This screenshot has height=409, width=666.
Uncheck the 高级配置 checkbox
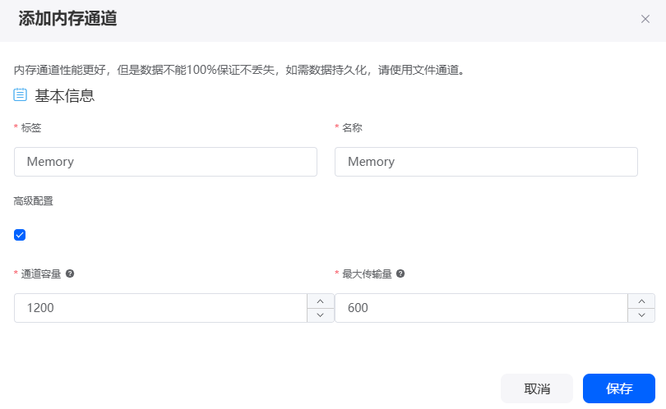click(x=20, y=235)
